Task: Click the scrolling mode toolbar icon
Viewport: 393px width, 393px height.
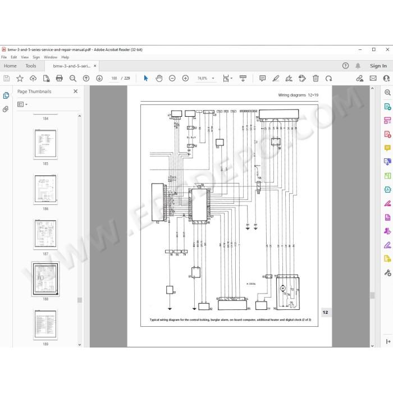Action: (243, 79)
